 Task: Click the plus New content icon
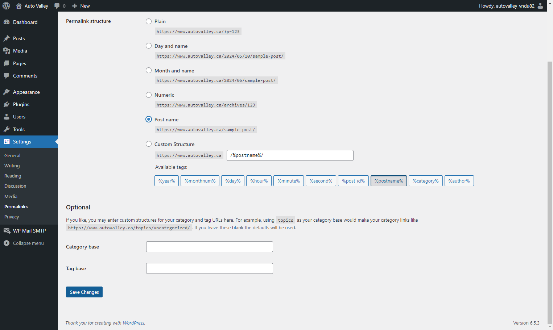75,6
